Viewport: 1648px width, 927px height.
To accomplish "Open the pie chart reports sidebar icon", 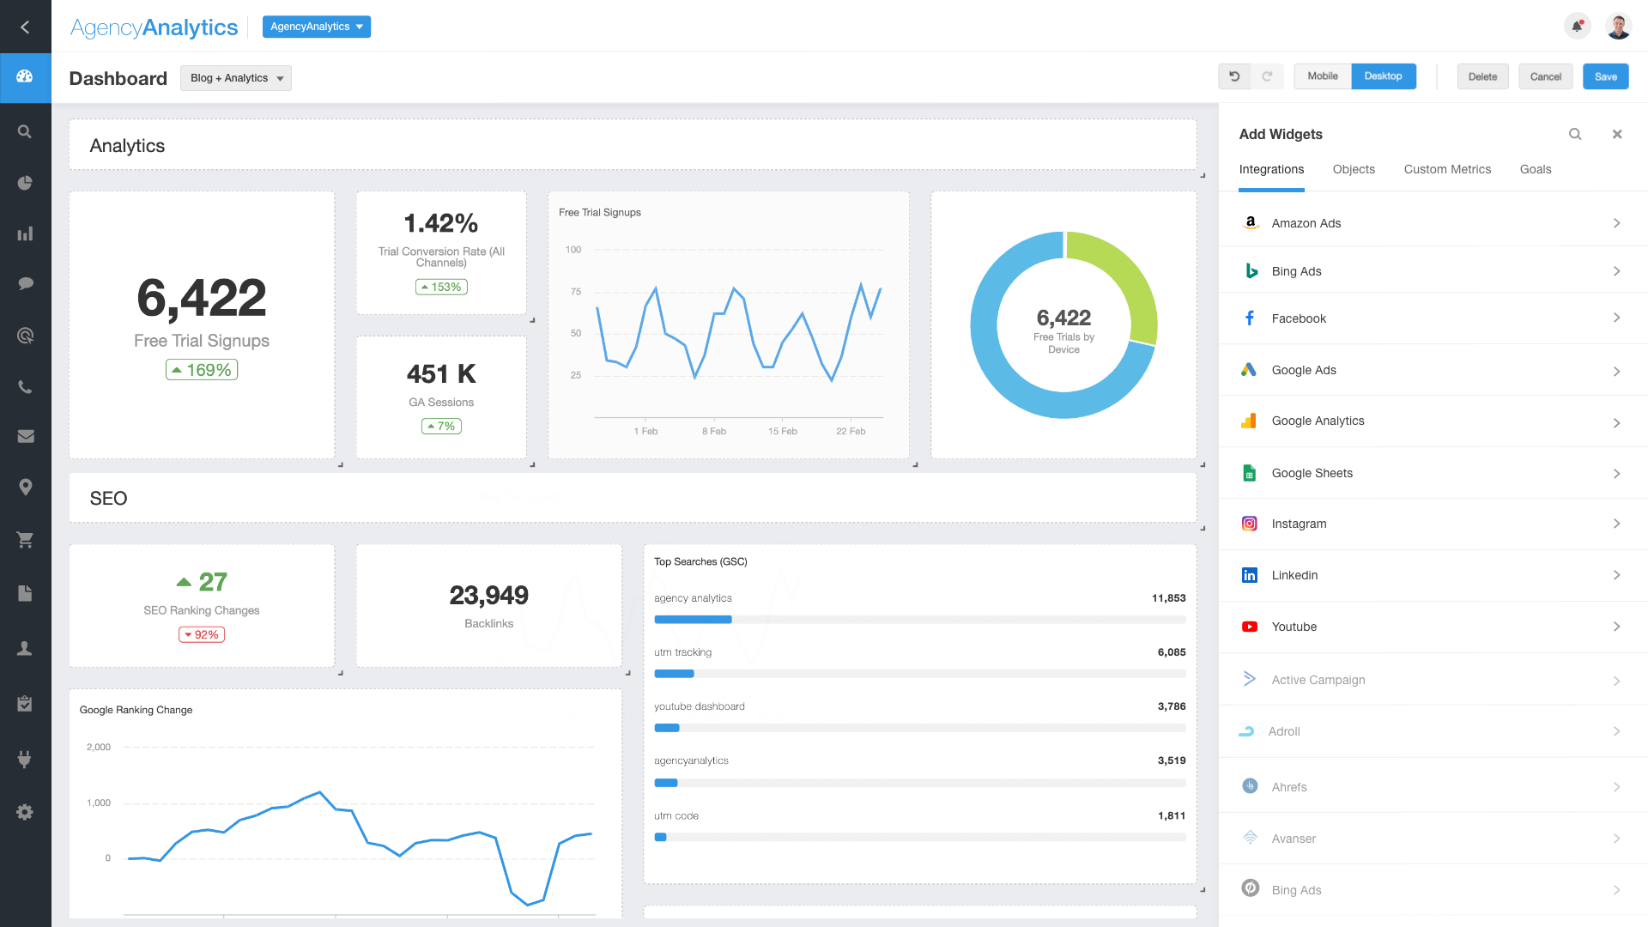I will (x=25, y=182).
